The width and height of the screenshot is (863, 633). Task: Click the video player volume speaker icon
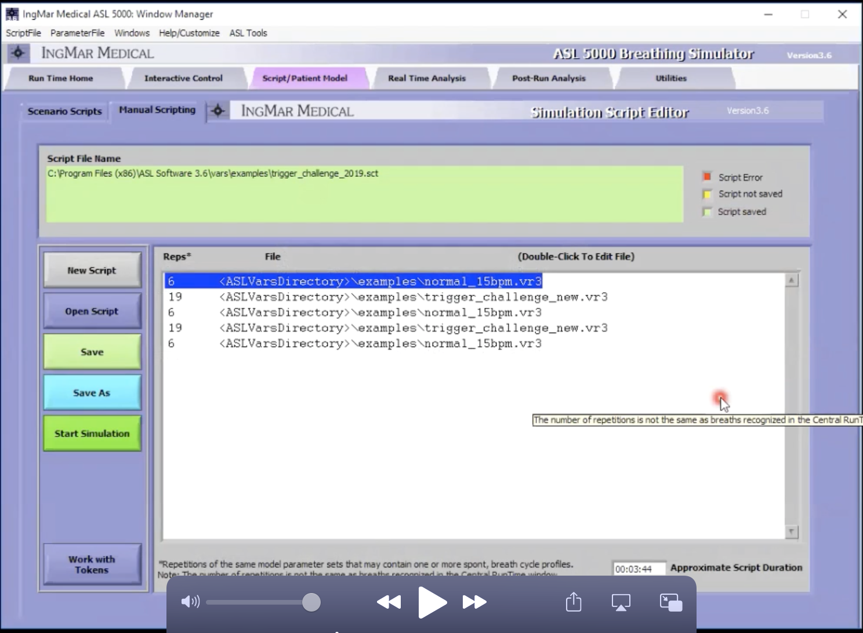pos(190,602)
